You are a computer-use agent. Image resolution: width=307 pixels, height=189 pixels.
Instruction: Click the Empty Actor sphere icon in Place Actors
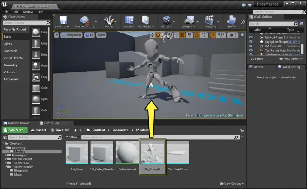click(36, 32)
